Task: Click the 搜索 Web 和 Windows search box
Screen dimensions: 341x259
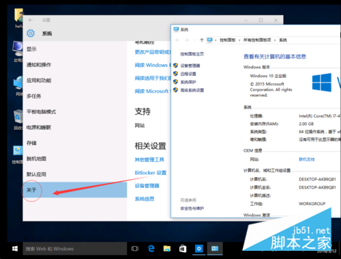Action: click(75, 249)
